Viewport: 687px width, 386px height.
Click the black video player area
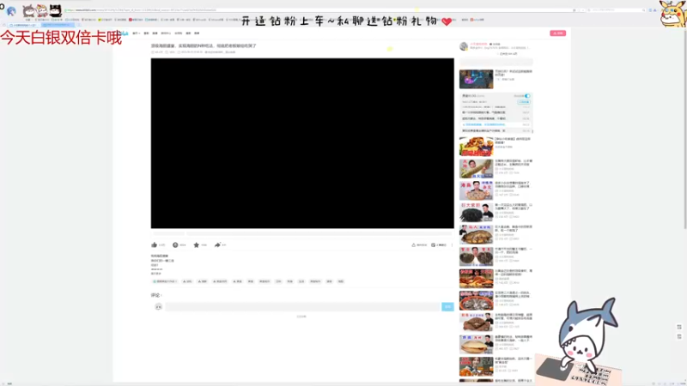[x=302, y=143]
